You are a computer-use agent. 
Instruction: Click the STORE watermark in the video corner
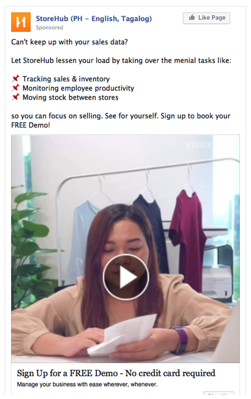198,145
